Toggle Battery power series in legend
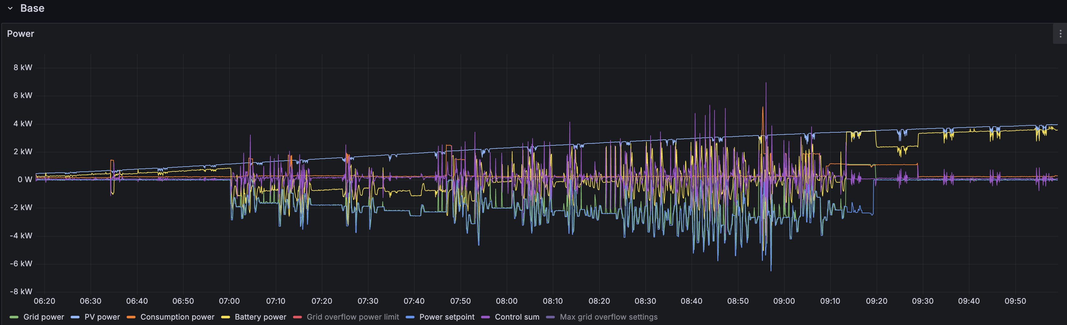The height and width of the screenshot is (325, 1067). (x=261, y=317)
